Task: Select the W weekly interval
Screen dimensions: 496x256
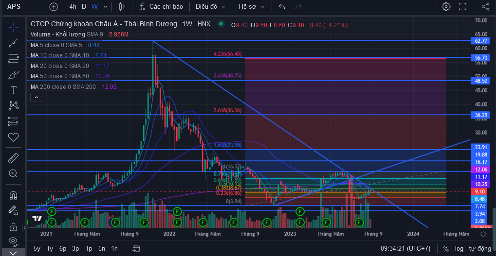Action: [94, 7]
